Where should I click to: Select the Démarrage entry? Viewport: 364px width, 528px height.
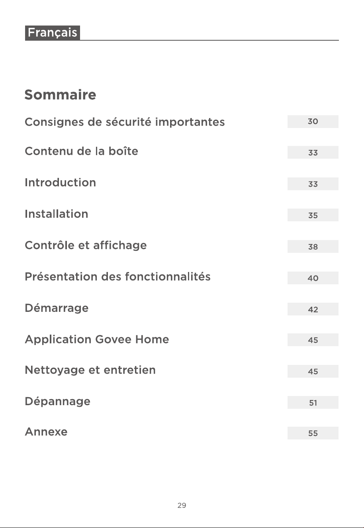[57, 308]
